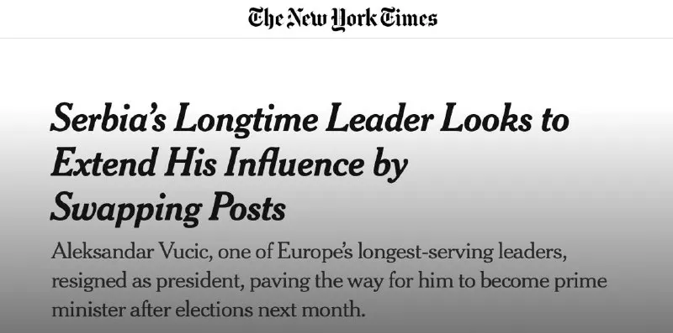Viewport: 673px width, 333px height.
Task: Click headline line "Extend His Influence by"
Action: [x=229, y=164]
